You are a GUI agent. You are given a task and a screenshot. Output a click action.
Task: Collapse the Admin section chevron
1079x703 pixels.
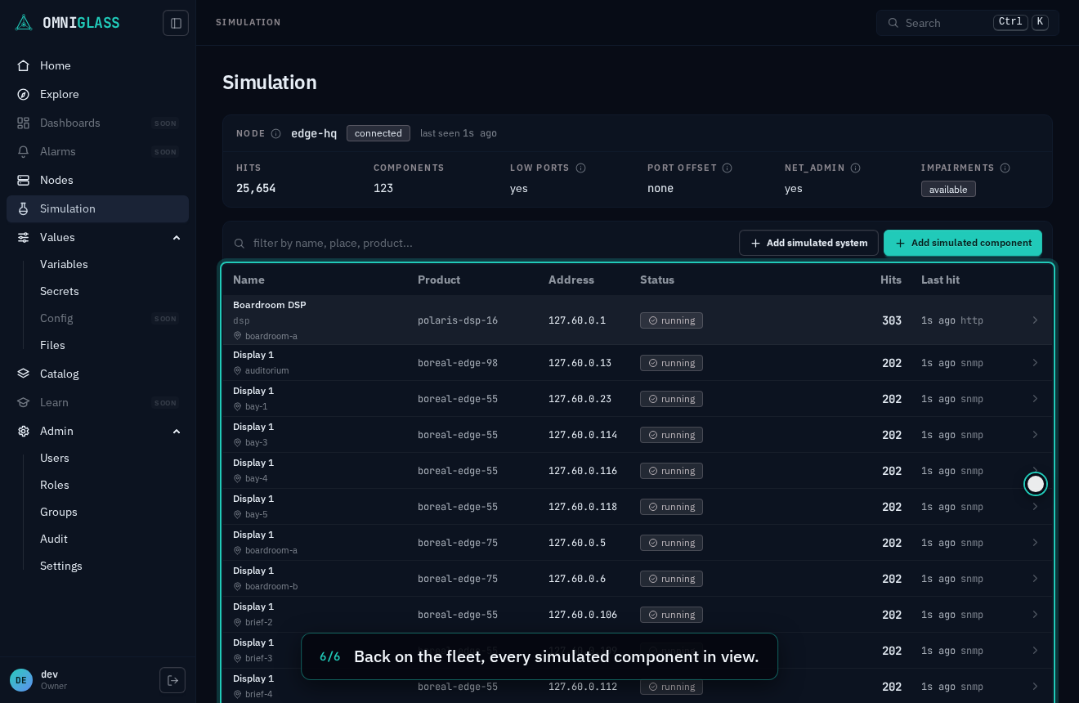[x=177, y=431]
